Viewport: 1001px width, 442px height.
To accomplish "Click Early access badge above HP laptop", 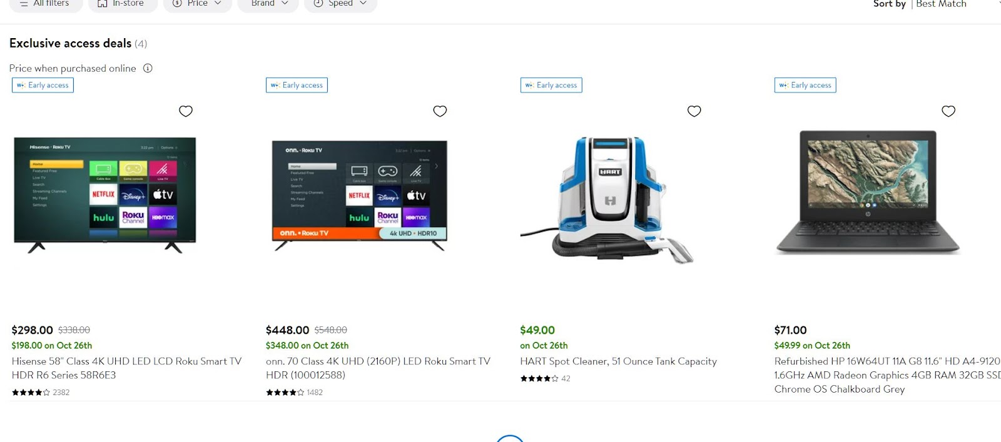I will [805, 85].
